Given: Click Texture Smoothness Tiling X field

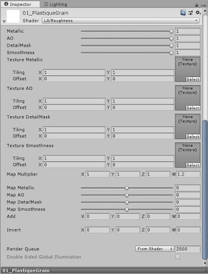Looking at the screenshot, I should click(x=74, y=158).
